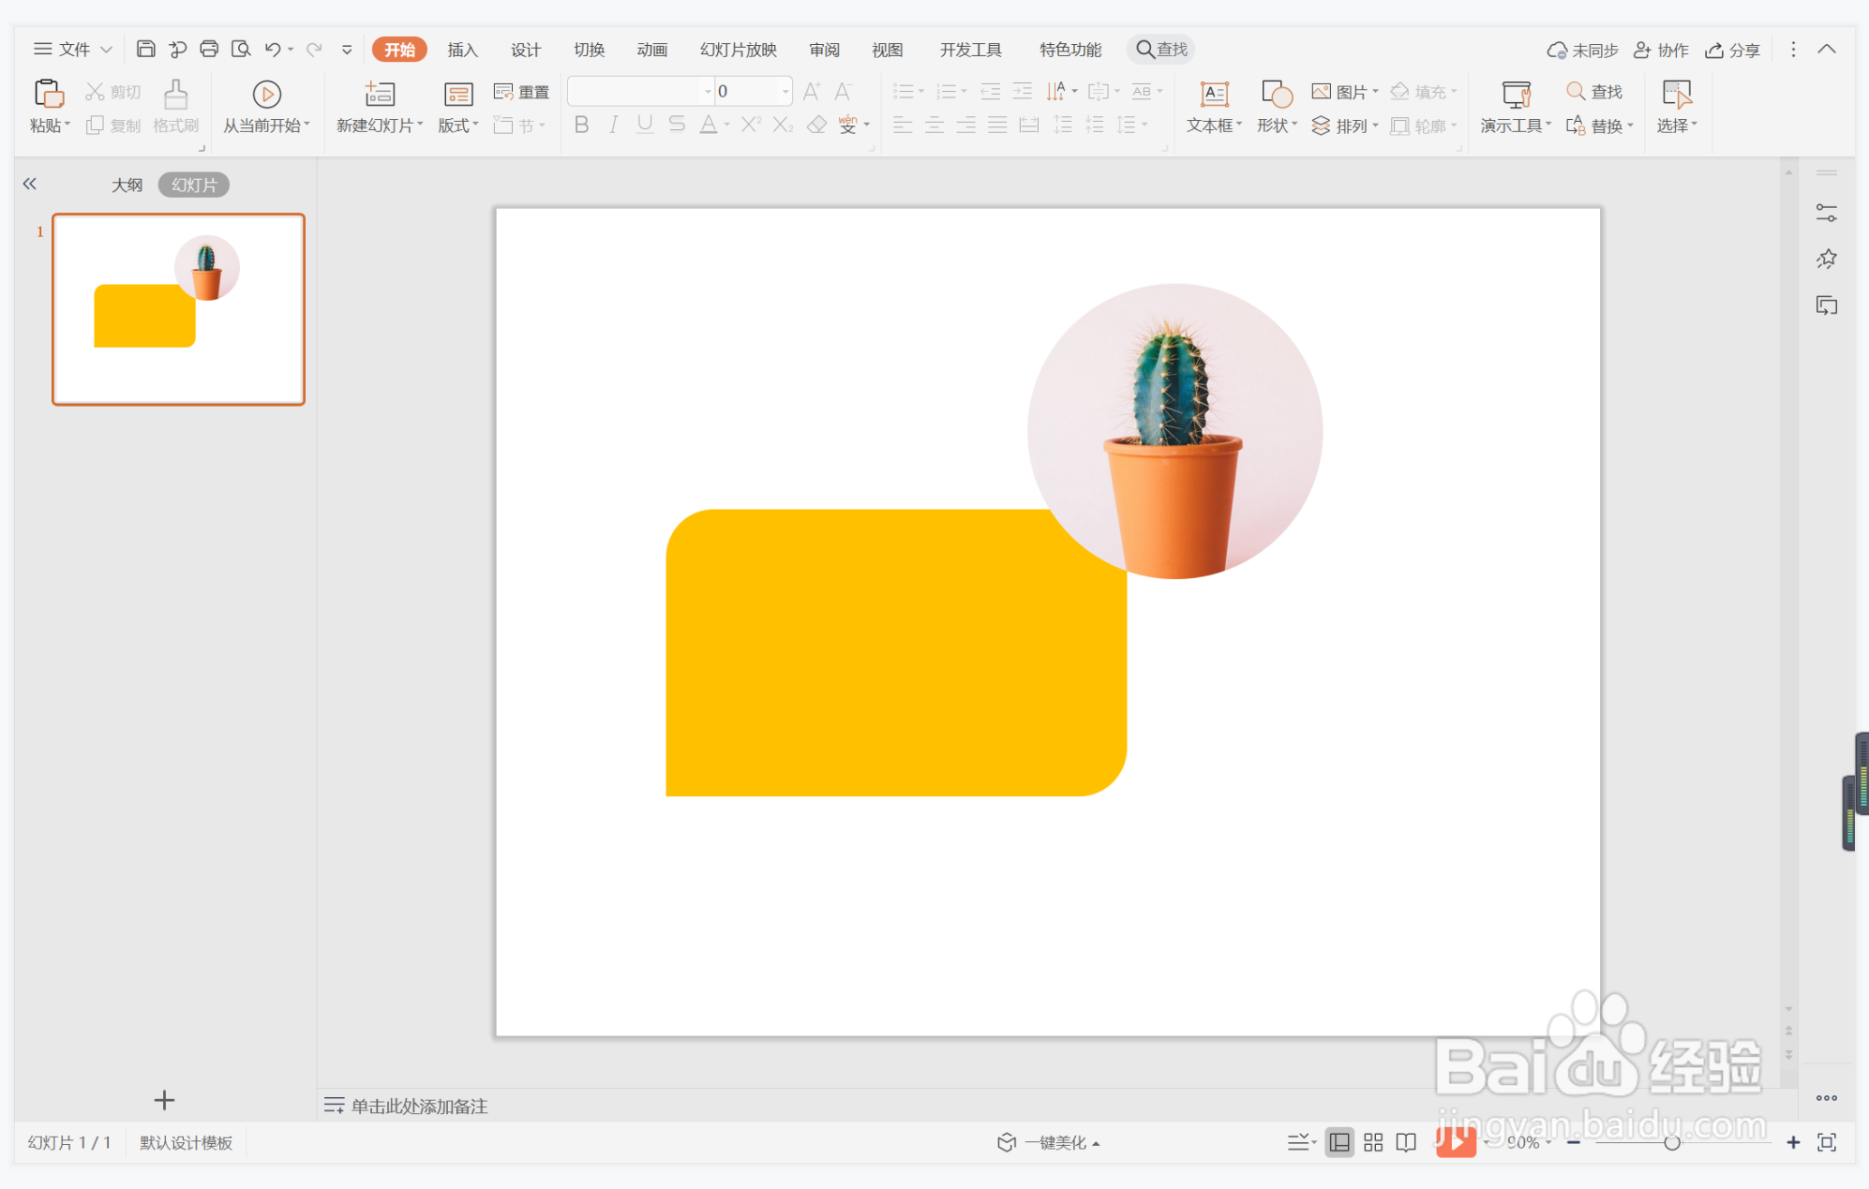Viewport: 1869px width, 1189px height.
Task: Collapse the slide panel with double-chevron
Action: coord(30,184)
